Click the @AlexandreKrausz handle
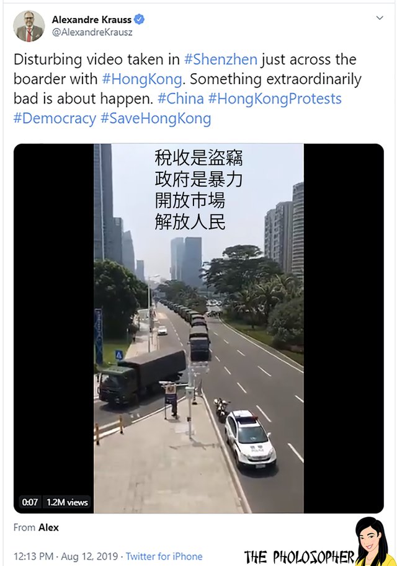The height and width of the screenshot is (566, 397). tap(92, 32)
